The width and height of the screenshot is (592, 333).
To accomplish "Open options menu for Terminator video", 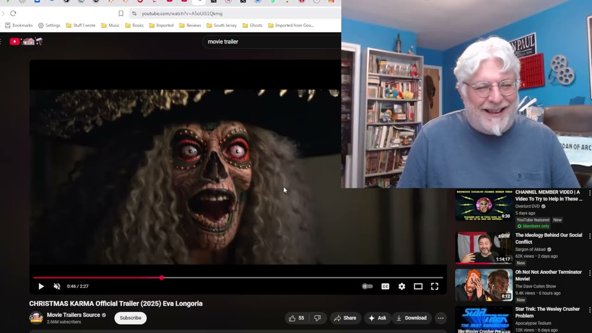I will [590, 272].
